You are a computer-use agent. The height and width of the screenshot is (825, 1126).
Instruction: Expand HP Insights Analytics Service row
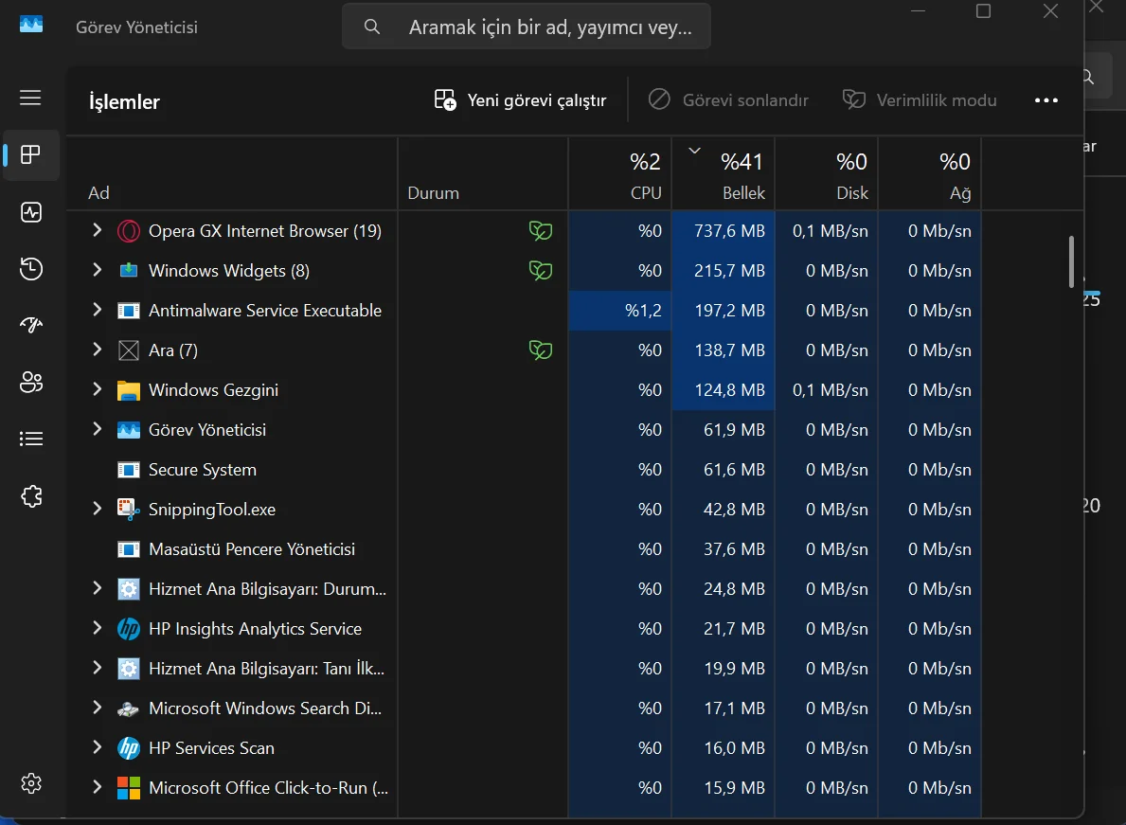[x=97, y=628]
